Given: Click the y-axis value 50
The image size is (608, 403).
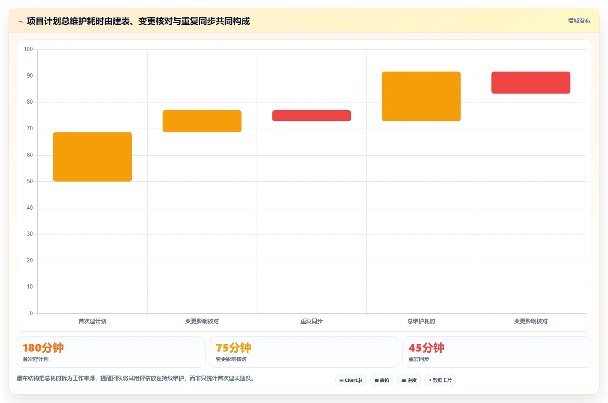Looking at the screenshot, I should [30, 181].
